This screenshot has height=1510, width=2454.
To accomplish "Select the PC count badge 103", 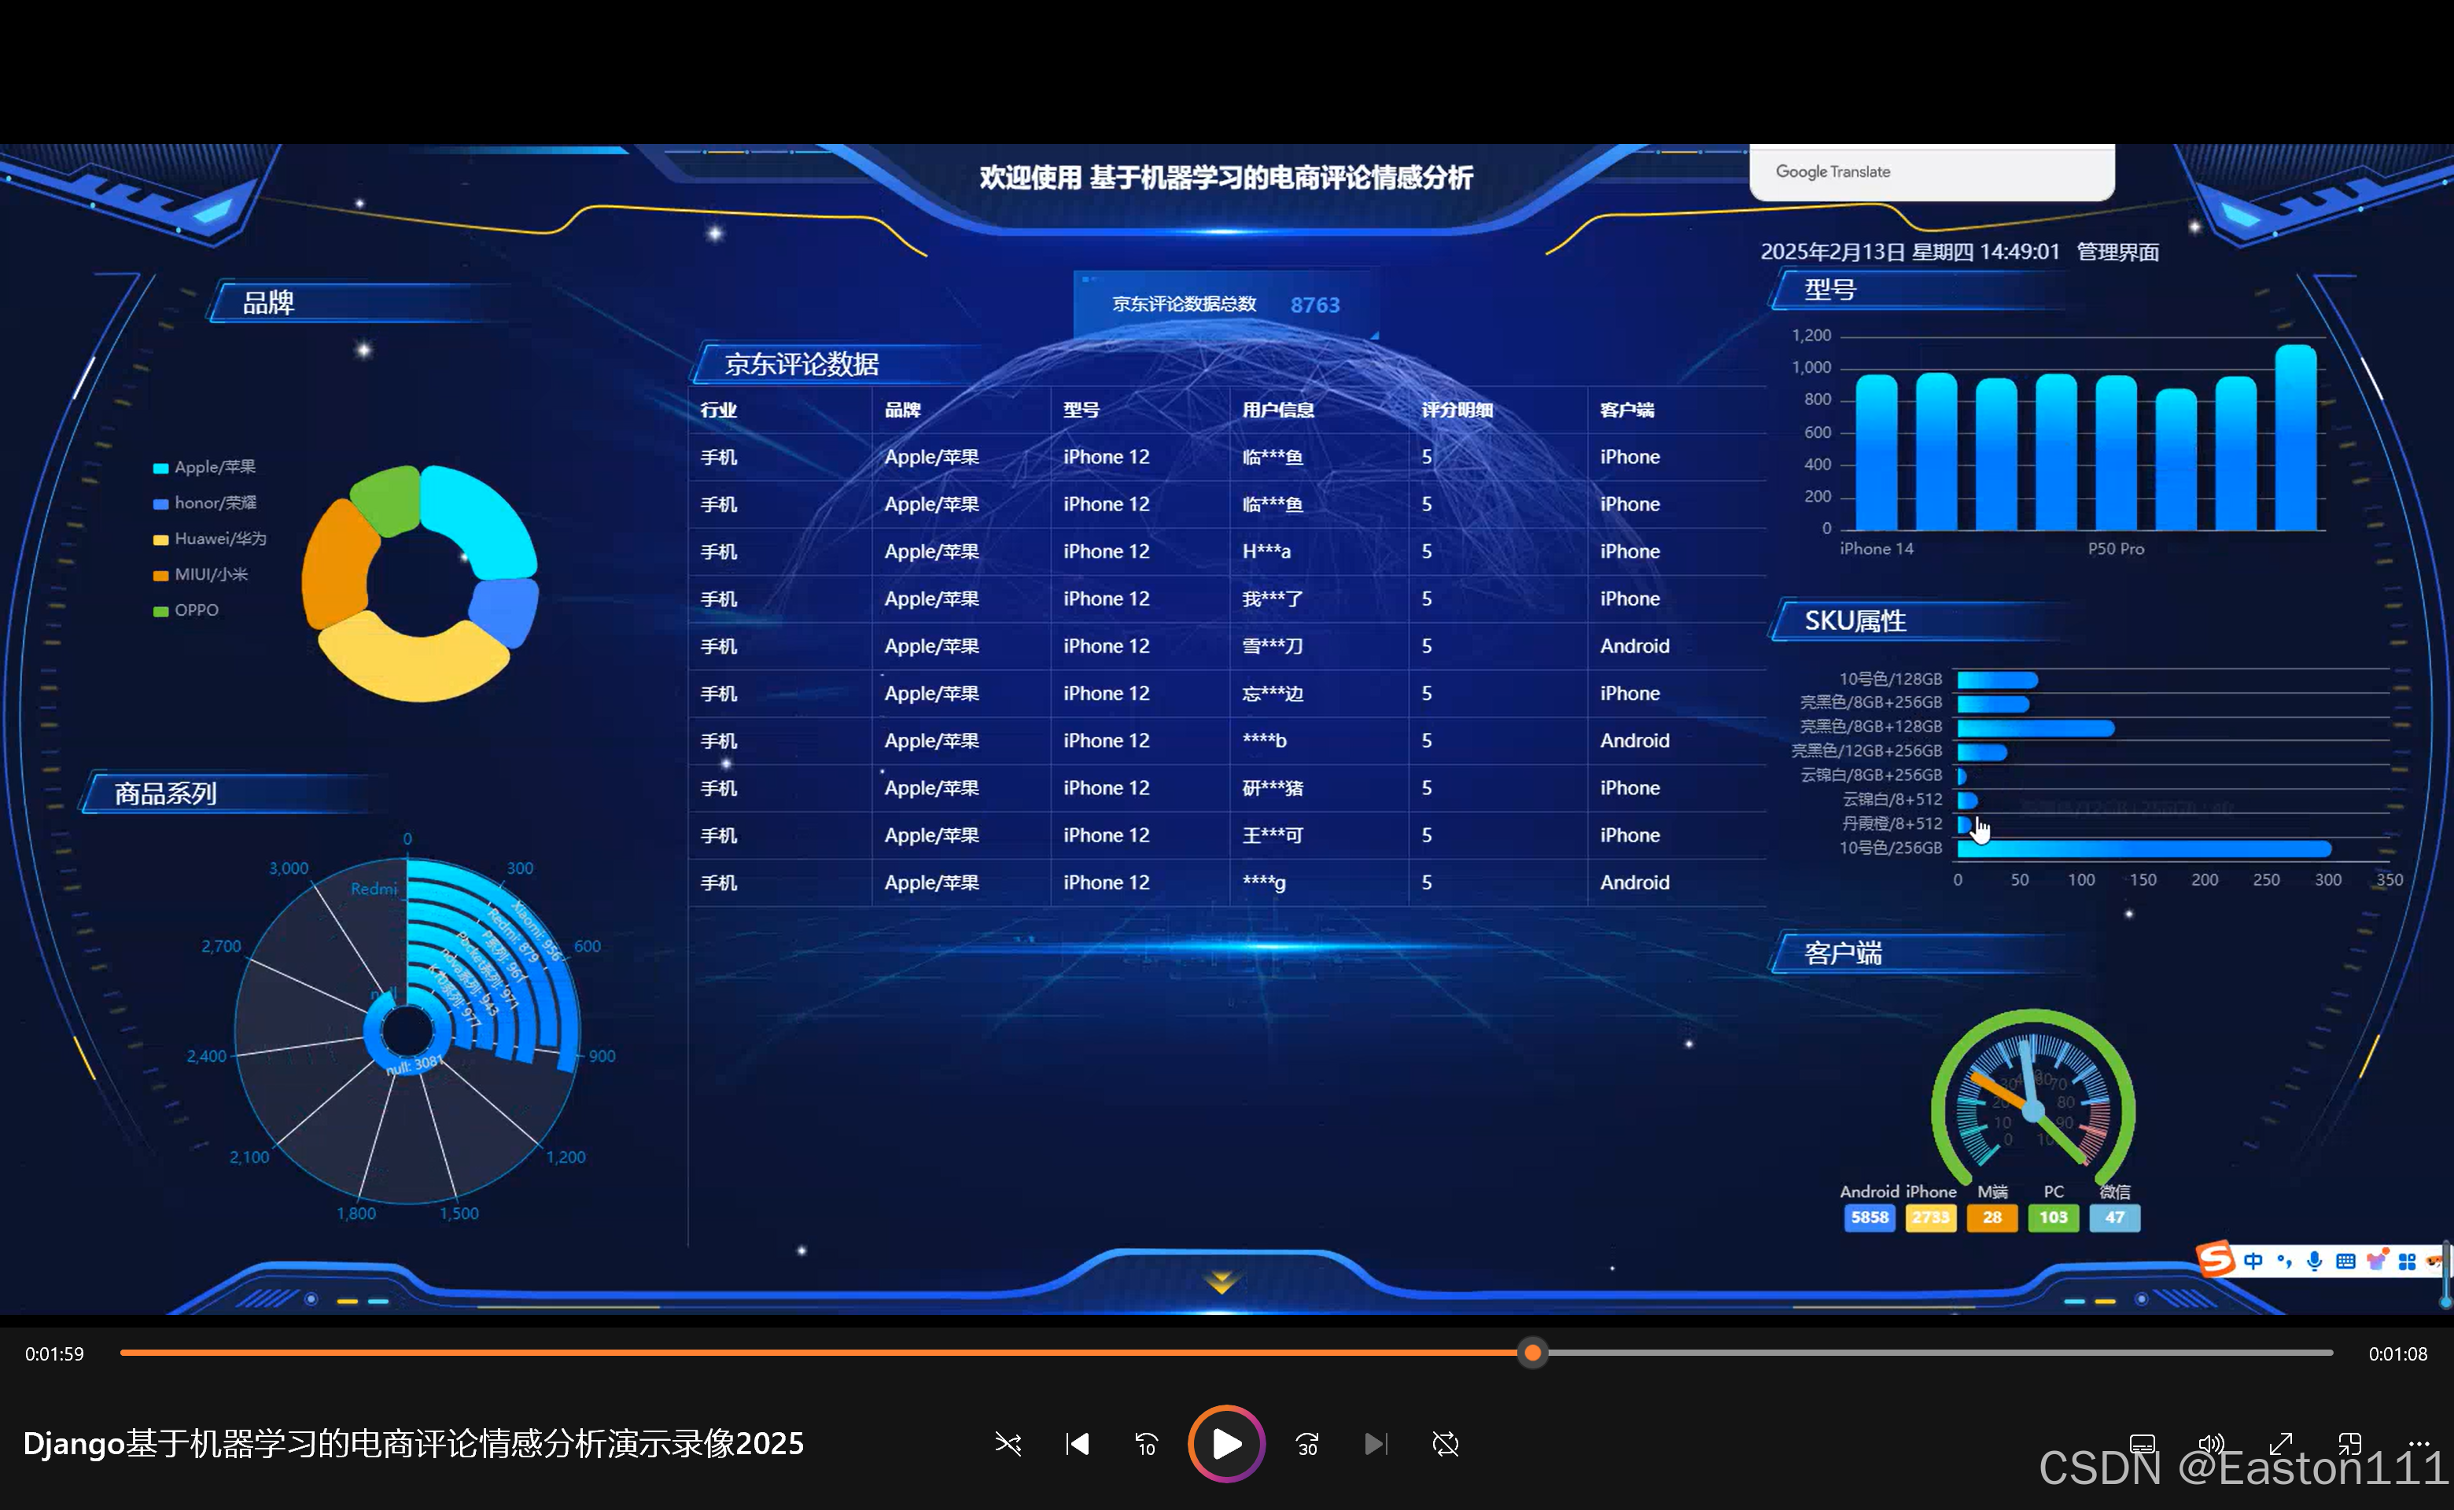I will point(2054,1217).
